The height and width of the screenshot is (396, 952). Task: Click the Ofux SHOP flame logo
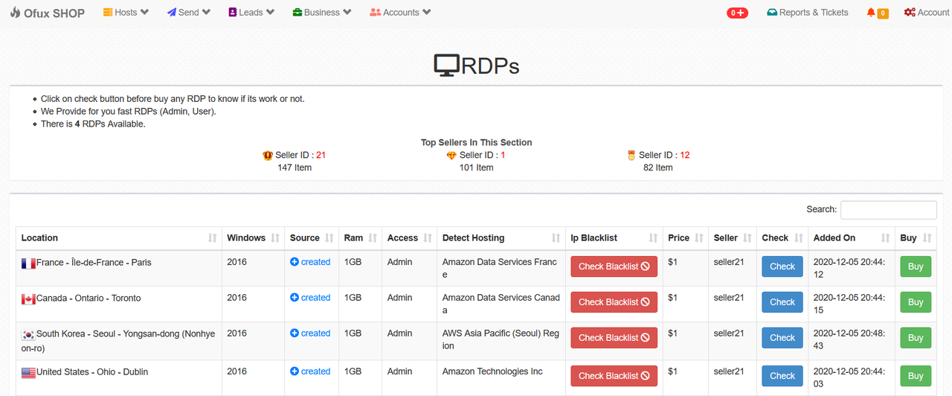(15, 13)
